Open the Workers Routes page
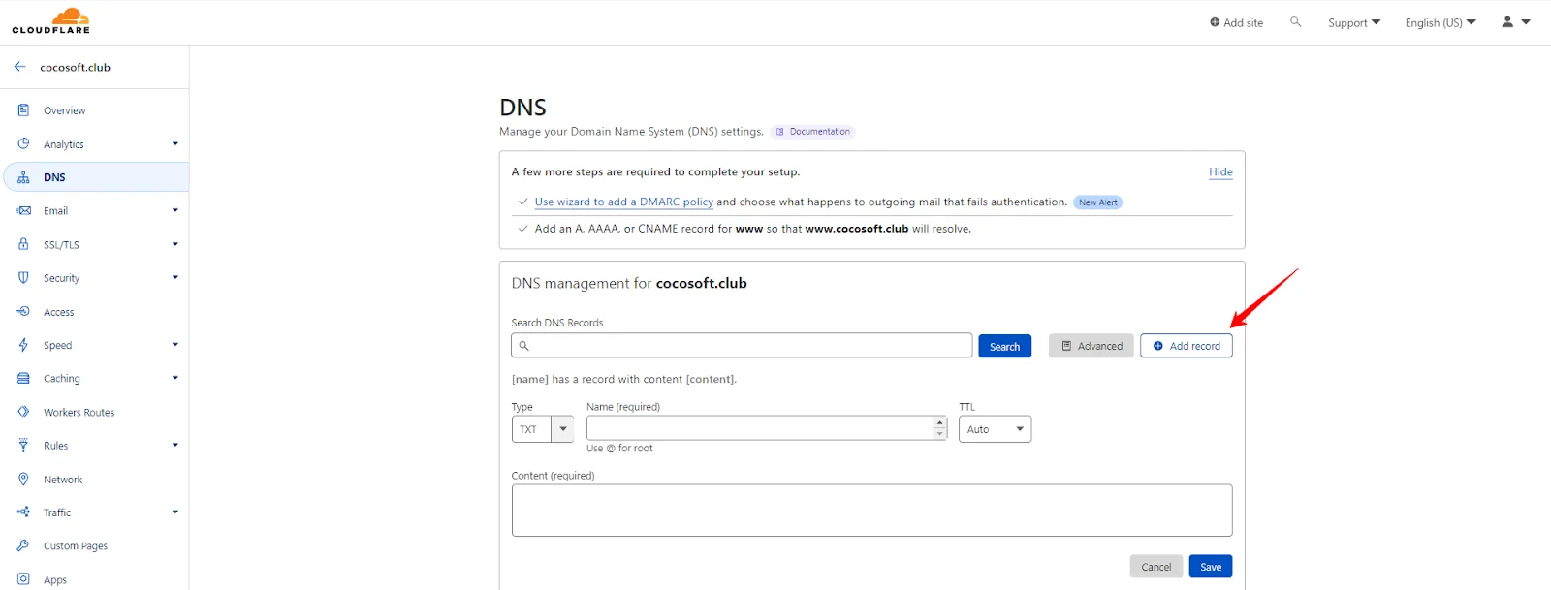The height and width of the screenshot is (590, 1551). point(79,413)
